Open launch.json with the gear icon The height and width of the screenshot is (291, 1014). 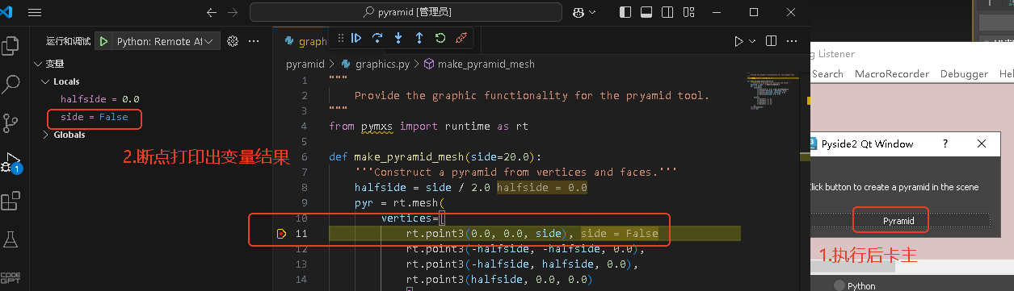tap(233, 41)
